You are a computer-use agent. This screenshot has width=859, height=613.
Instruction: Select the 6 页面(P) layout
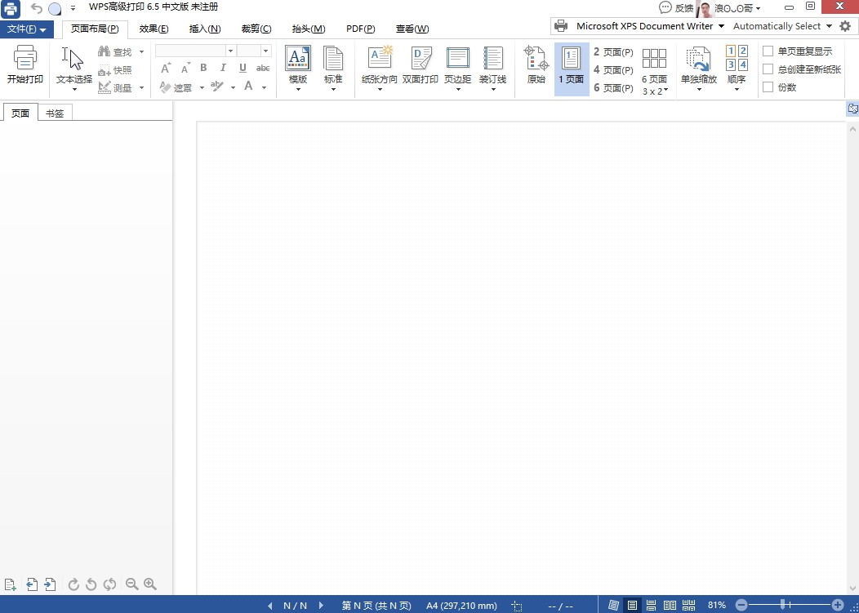coord(613,87)
